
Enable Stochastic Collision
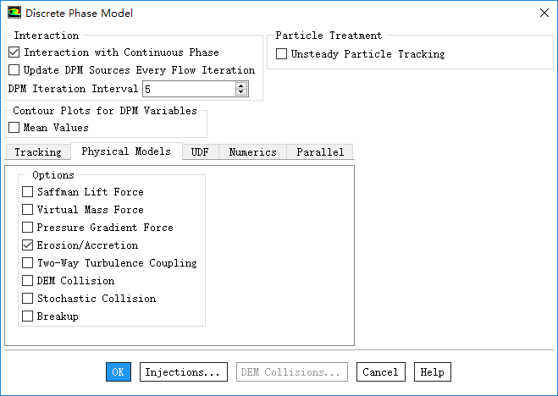coord(28,299)
